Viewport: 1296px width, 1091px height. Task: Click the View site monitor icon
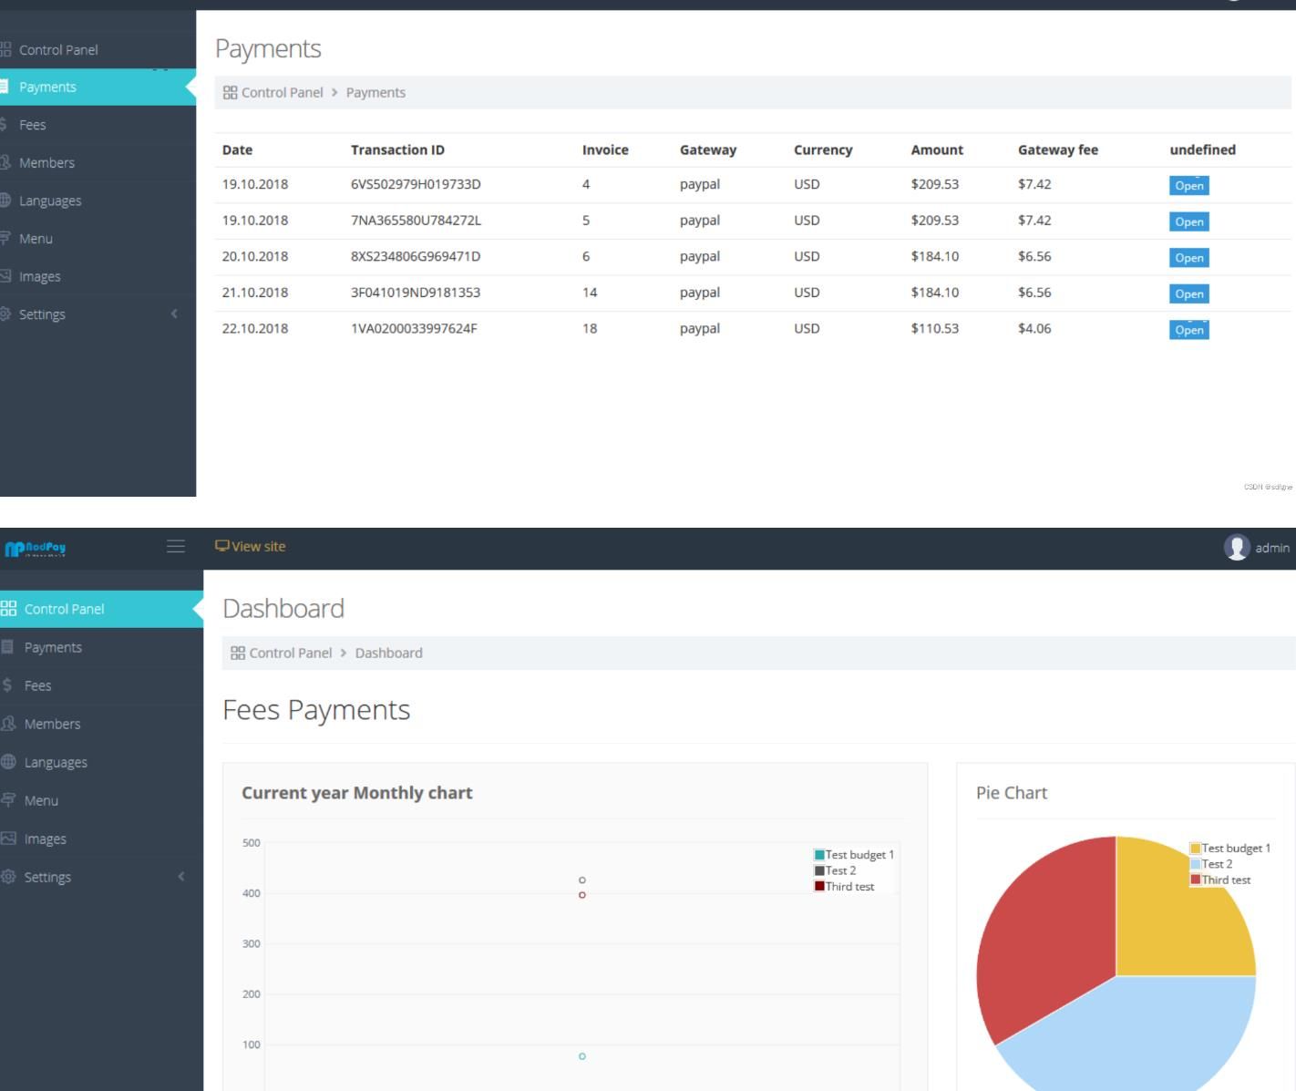click(x=221, y=546)
